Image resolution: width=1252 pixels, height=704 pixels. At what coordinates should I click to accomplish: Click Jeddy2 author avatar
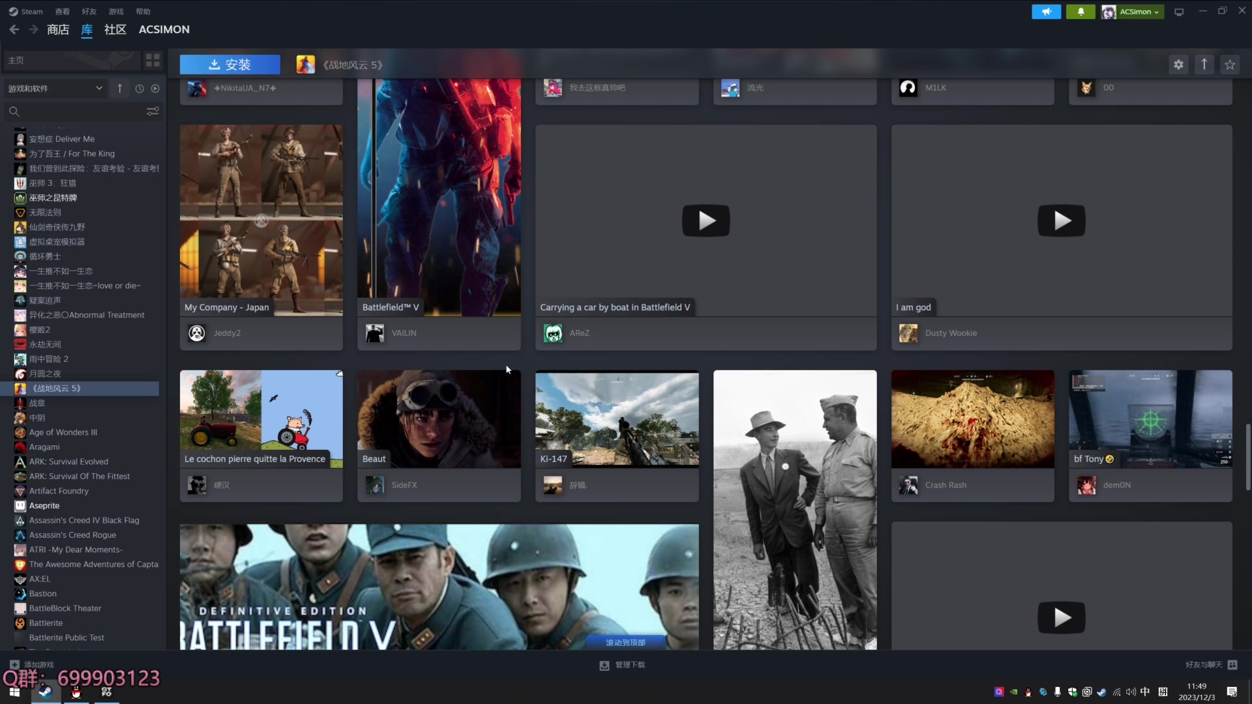[x=197, y=333]
